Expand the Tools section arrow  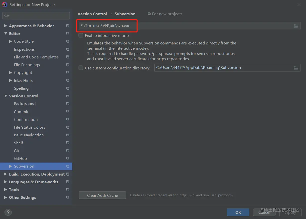[x=5, y=190]
